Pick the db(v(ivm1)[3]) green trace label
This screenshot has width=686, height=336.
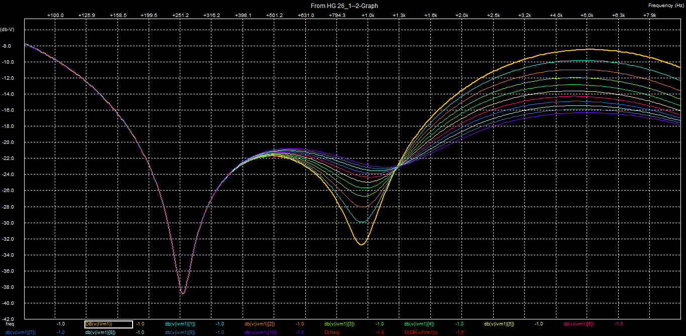point(339,324)
